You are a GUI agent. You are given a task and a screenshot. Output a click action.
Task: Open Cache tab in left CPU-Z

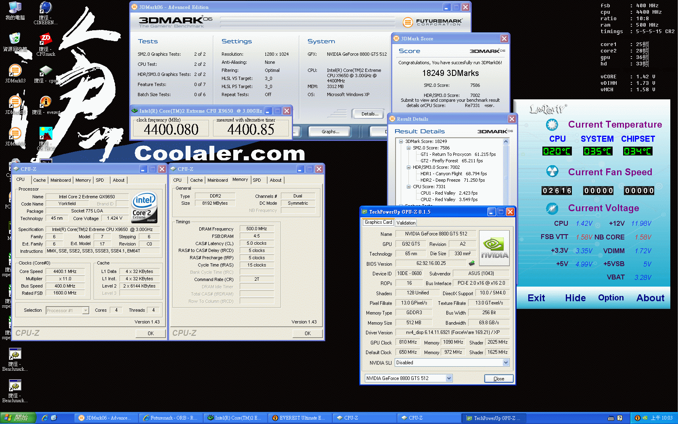[39, 180]
